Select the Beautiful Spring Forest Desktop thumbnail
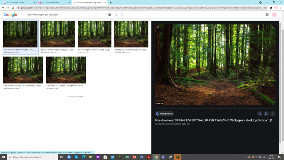 [x=94, y=34]
